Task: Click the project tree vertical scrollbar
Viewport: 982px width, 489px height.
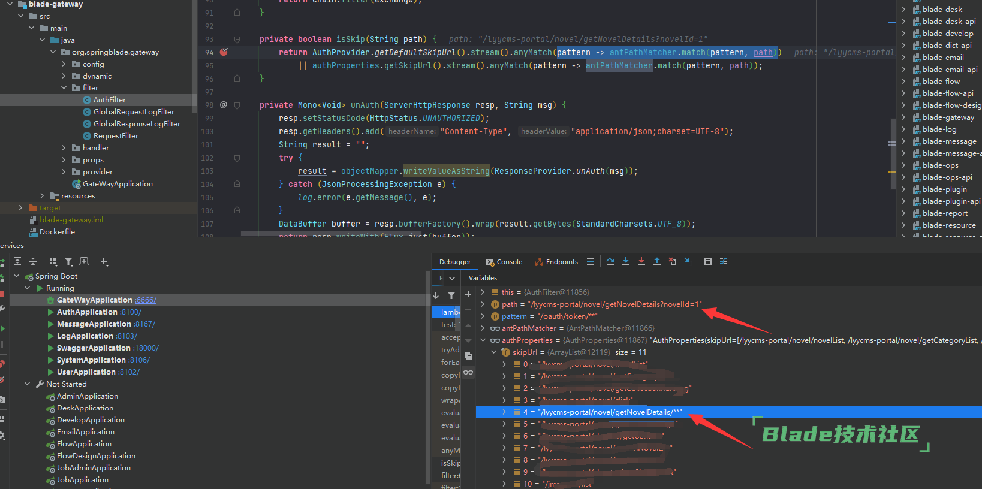Action: pyautogui.click(x=194, y=57)
